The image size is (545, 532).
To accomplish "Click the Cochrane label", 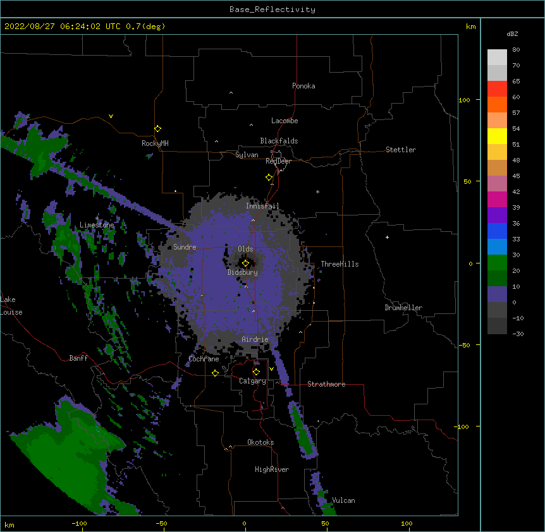I will tap(204, 359).
